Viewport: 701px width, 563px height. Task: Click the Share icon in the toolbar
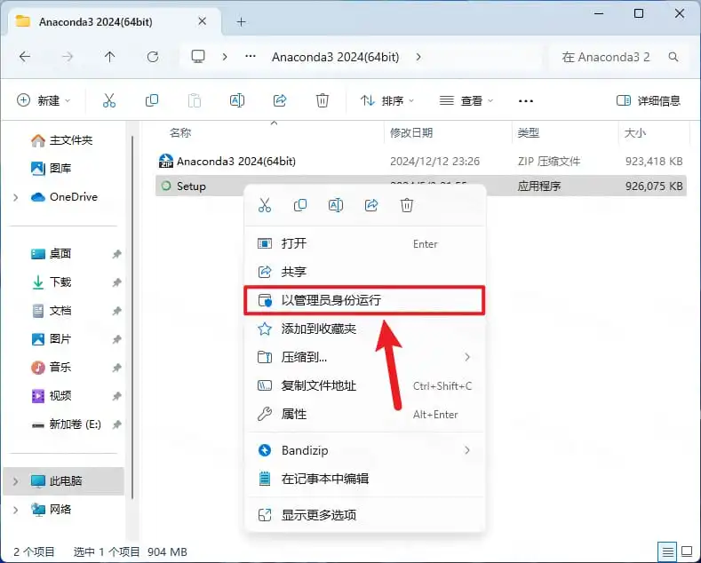[280, 100]
